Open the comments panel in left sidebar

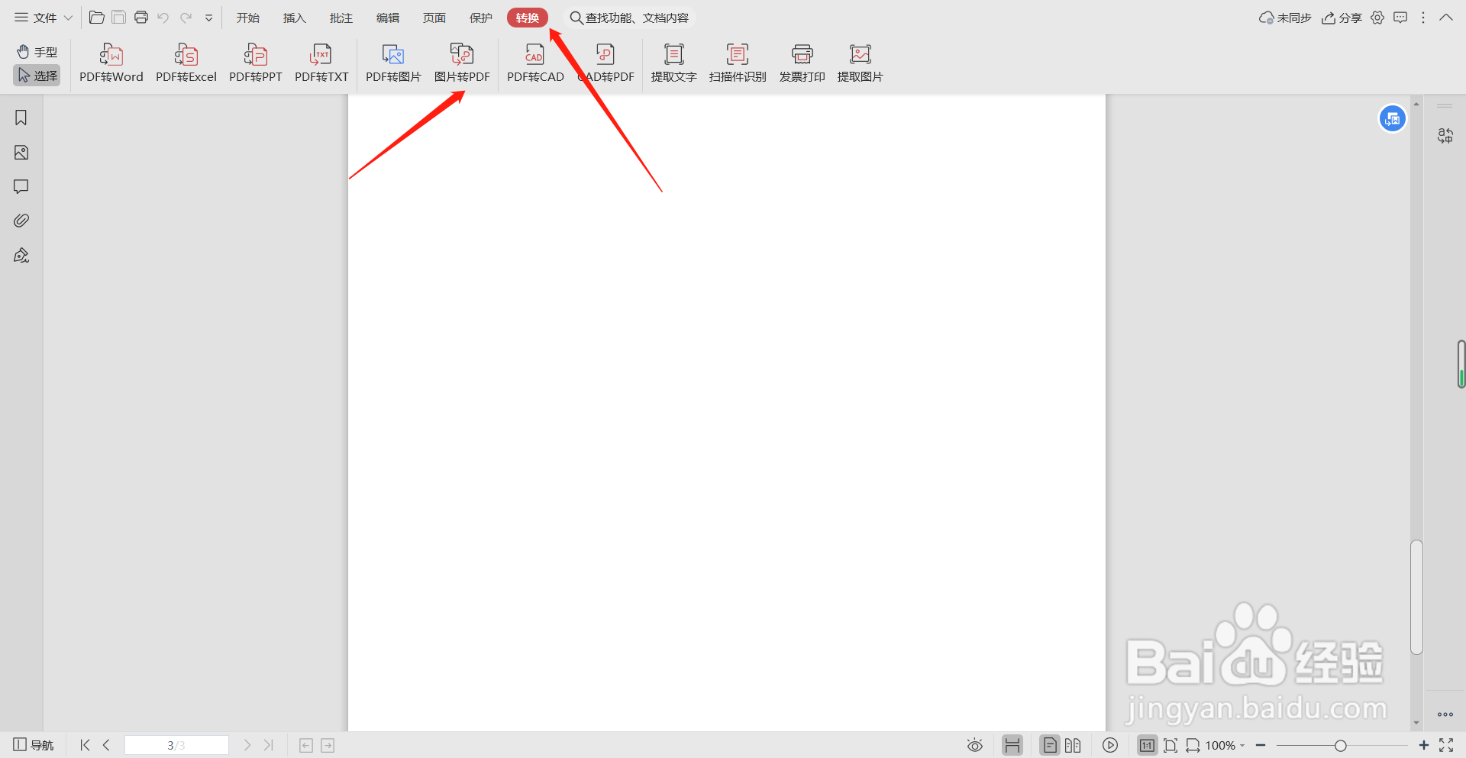(21, 187)
